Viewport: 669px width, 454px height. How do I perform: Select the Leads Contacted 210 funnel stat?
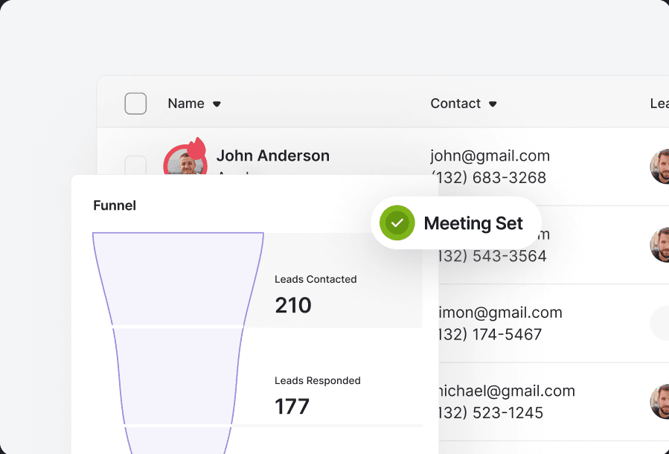(x=316, y=294)
